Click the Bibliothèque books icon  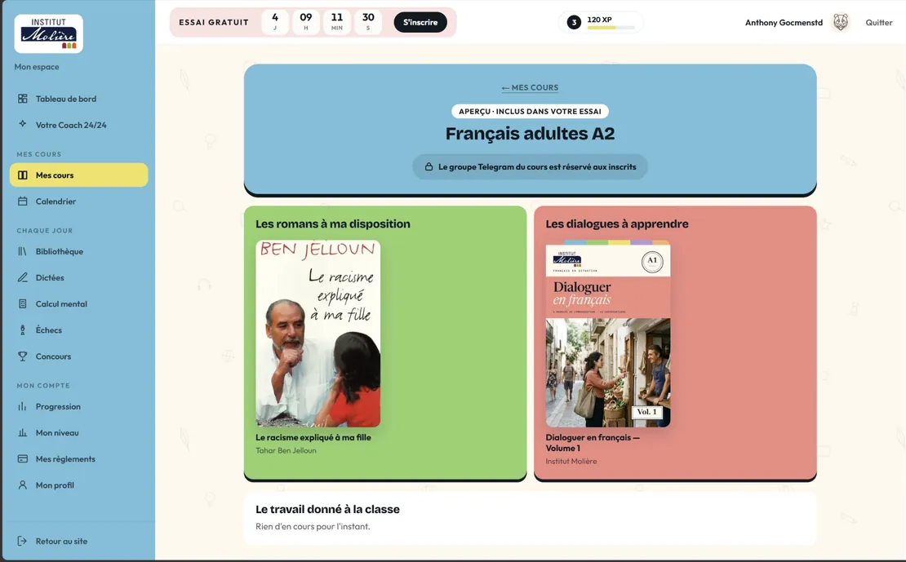(x=23, y=251)
